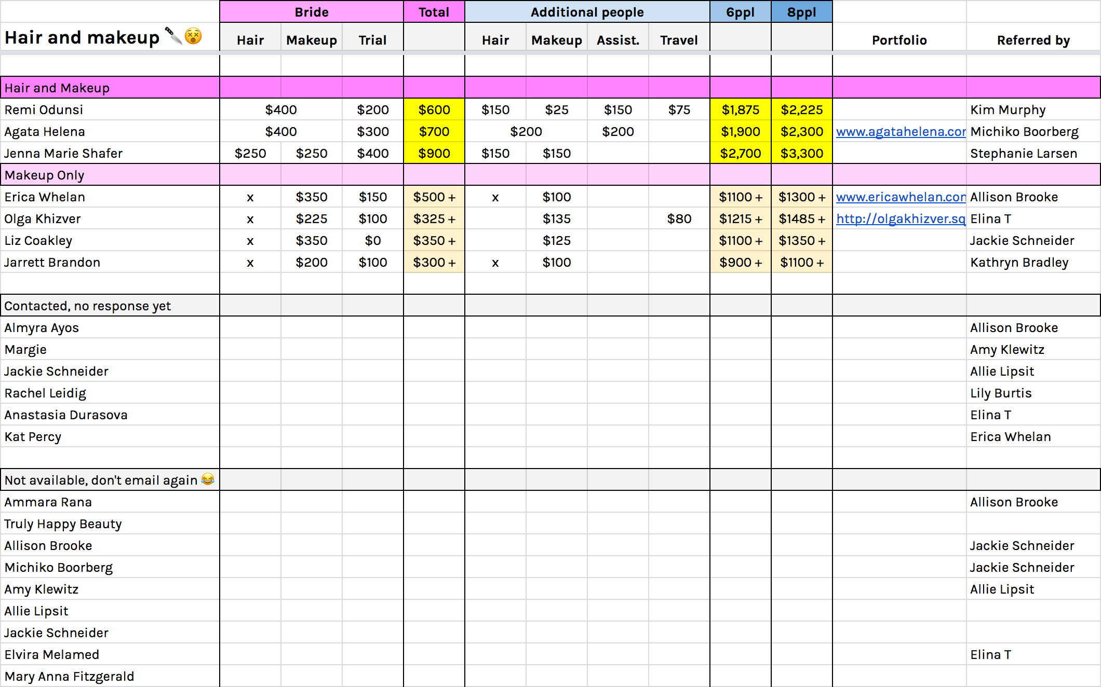Select the Almyra Ayos name cell
1101x687 pixels.
110,328
